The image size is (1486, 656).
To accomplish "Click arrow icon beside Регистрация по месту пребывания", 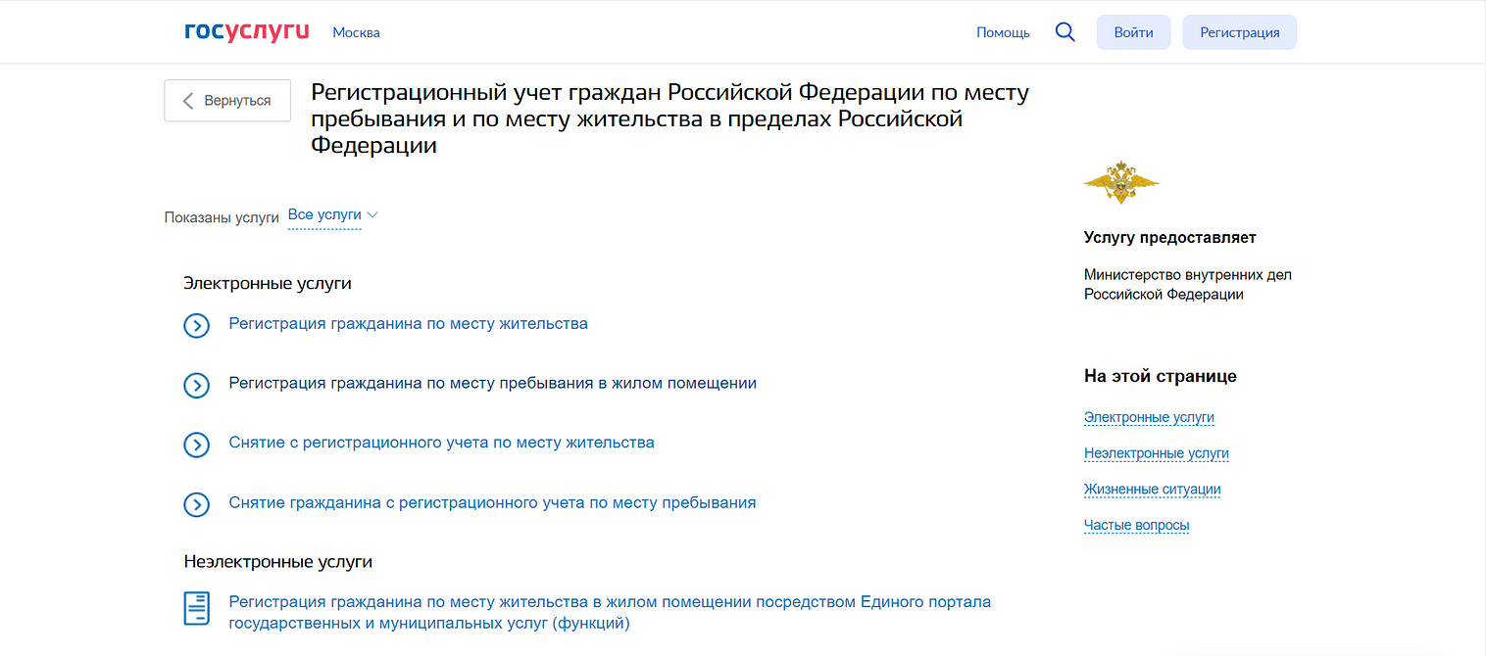I will coord(197,385).
